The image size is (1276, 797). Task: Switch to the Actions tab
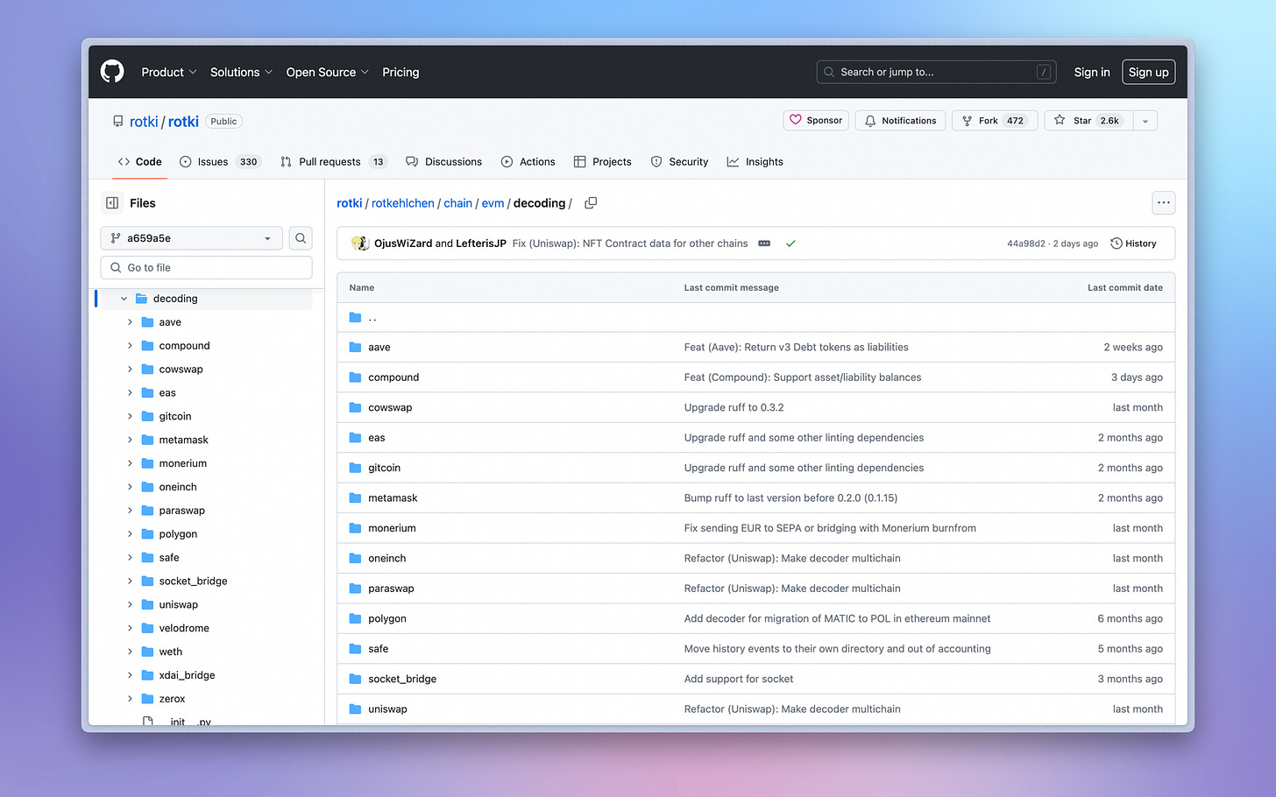[x=528, y=162]
